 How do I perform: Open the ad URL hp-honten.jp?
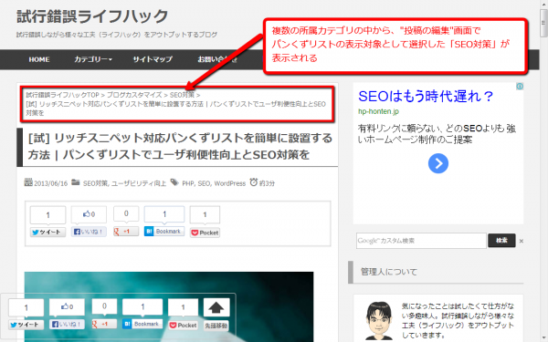pyautogui.click(x=378, y=111)
